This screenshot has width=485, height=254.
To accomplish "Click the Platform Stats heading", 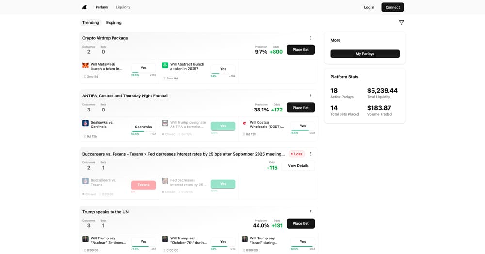I will tap(344, 77).
